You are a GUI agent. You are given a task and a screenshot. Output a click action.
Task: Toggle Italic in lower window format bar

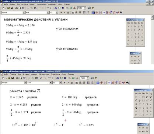(x=68, y=83)
